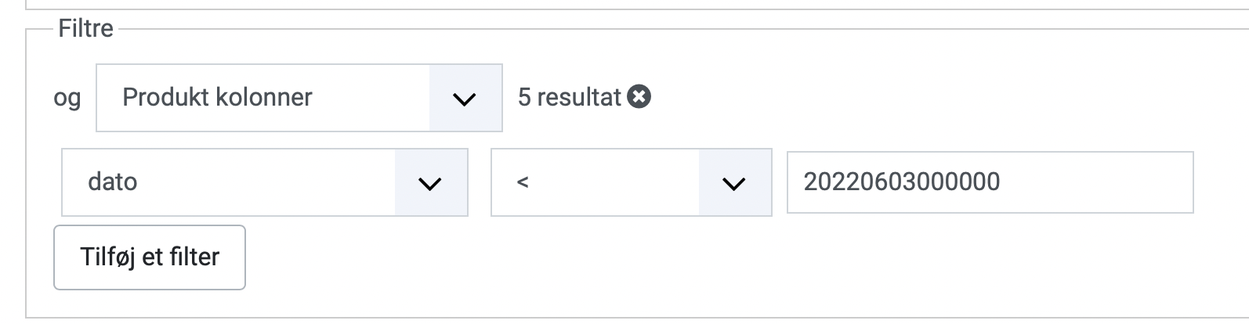Clear the results with the X beside 5 resultat
Viewport: 1249px width, 324px height.
[x=639, y=97]
